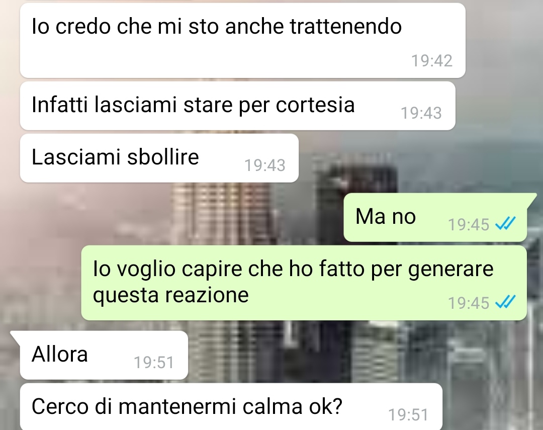Click the 19:51 timestamp beside "calma ok?"
The height and width of the screenshot is (430, 543).
click(408, 415)
